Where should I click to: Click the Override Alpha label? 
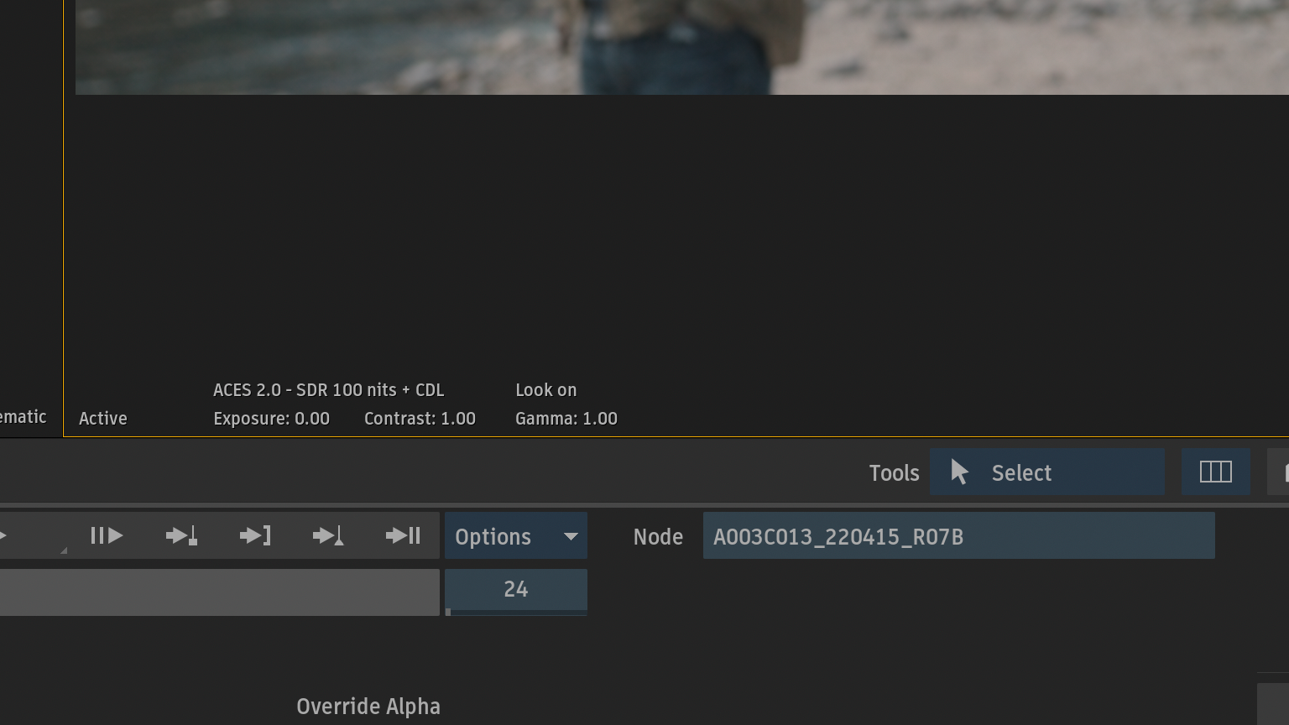(368, 707)
